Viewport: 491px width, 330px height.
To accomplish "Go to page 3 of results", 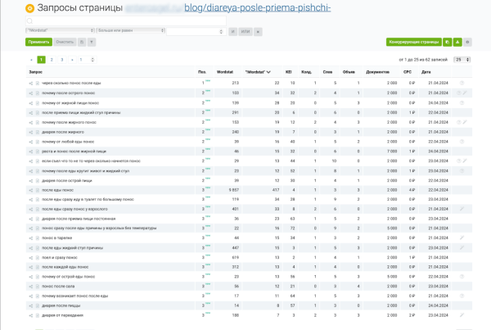I will click(61, 60).
